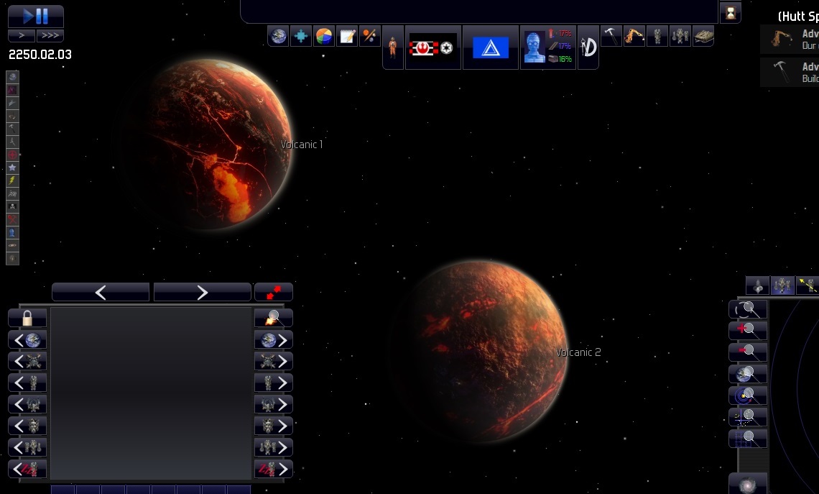Open the galaxy overview globe icon
819x494 pixels.
click(278, 36)
